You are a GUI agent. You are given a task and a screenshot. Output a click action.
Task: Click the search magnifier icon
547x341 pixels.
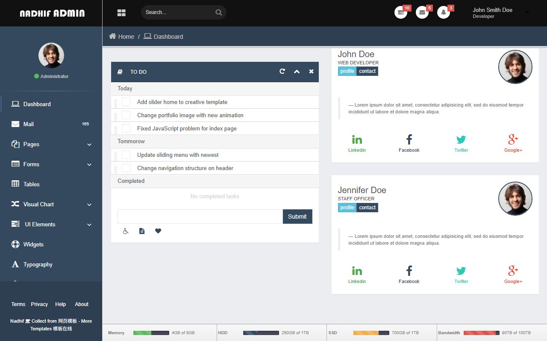[219, 12]
